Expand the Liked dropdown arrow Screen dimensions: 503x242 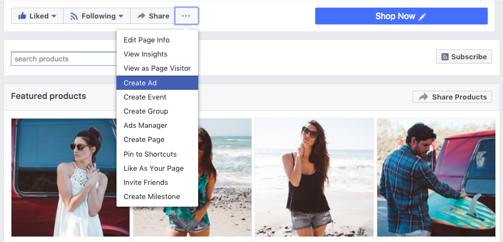point(54,16)
